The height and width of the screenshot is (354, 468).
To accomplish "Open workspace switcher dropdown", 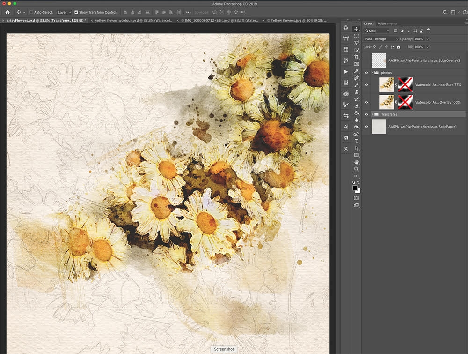I will click(x=454, y=12).
